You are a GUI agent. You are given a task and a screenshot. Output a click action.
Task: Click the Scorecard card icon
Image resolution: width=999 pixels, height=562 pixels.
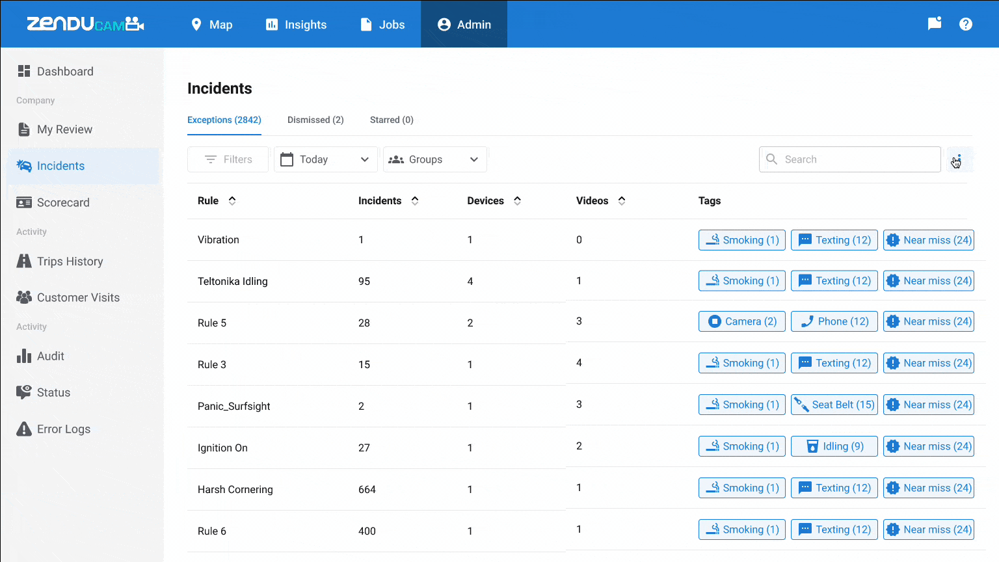(x=24, y=202)
